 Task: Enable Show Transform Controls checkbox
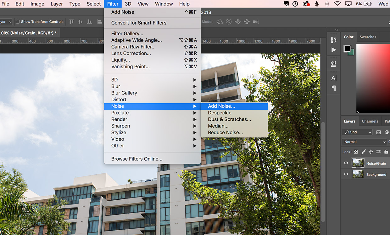point(18,22)
